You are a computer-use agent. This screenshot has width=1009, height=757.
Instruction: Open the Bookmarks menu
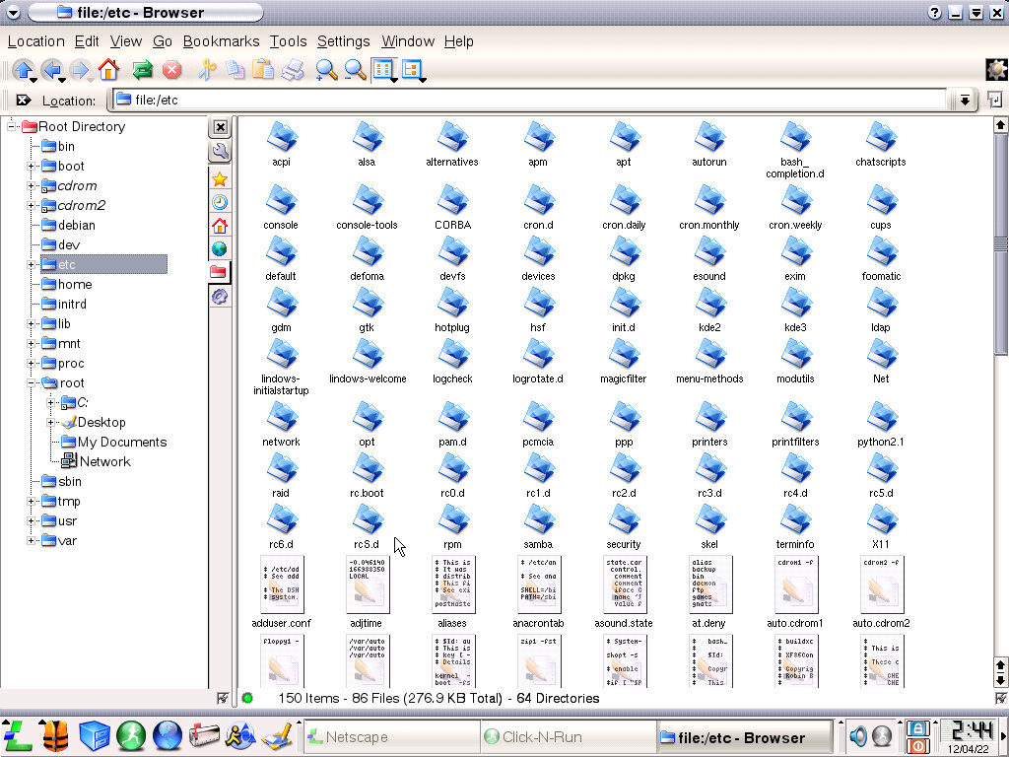[221, 41]
